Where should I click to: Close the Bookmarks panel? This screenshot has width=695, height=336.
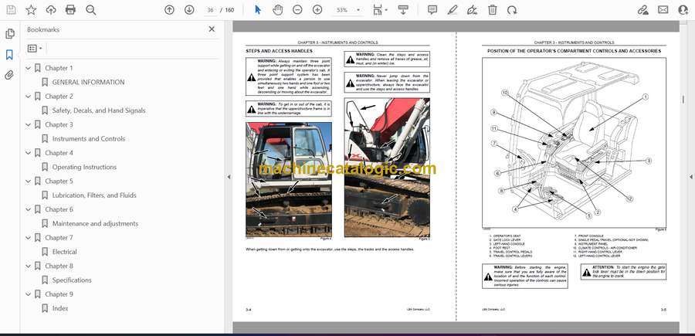pyautogui.click(x=212, y=29)
